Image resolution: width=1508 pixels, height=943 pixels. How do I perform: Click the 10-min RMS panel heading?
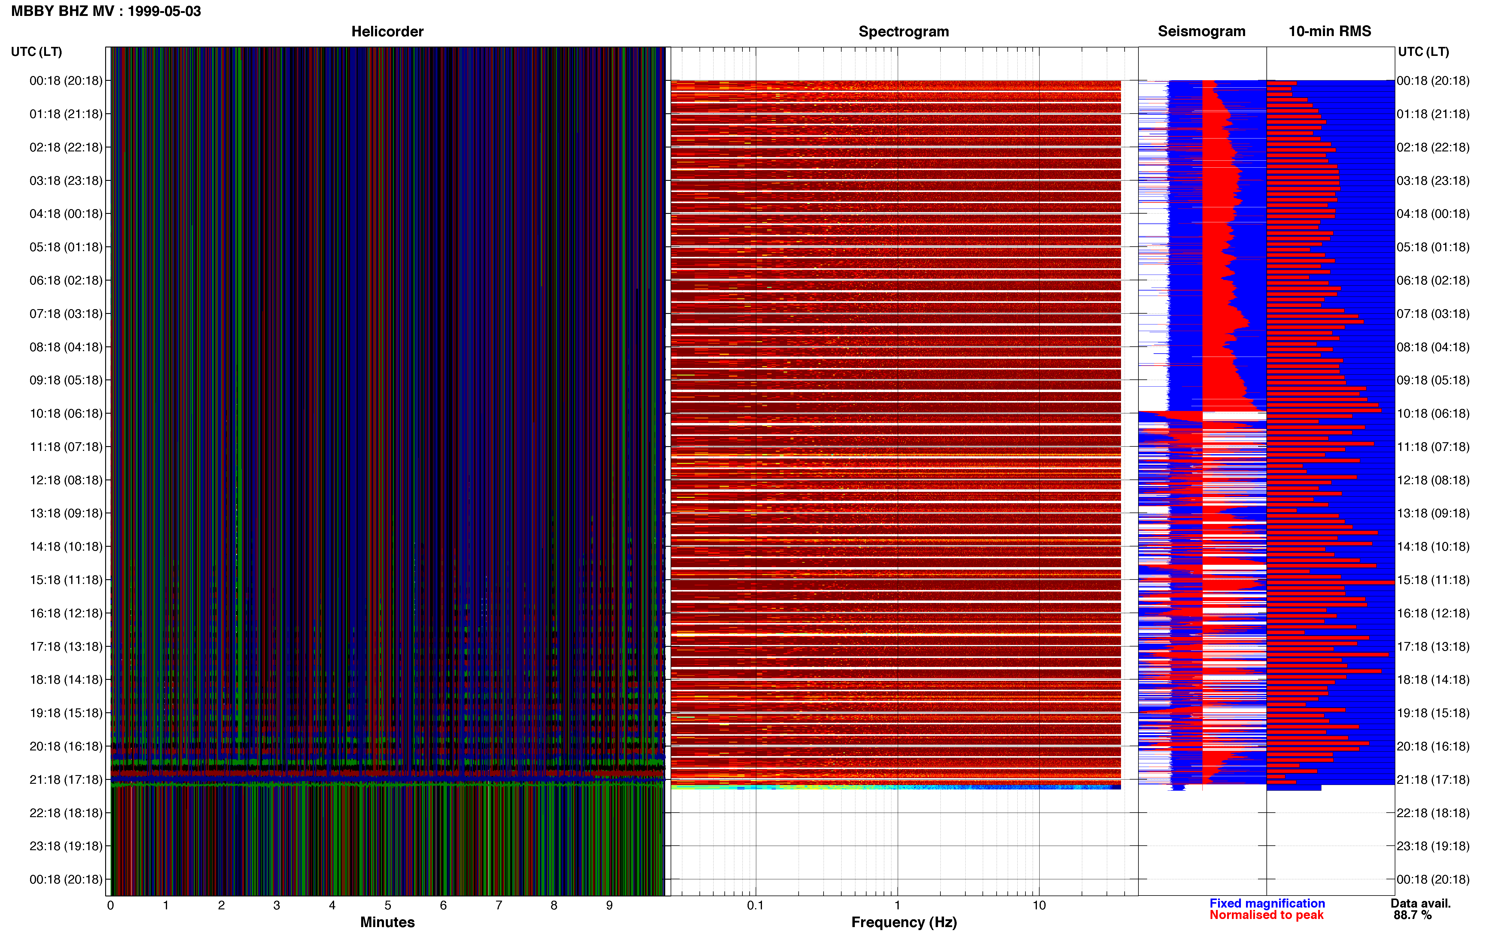coord(1330,31)
